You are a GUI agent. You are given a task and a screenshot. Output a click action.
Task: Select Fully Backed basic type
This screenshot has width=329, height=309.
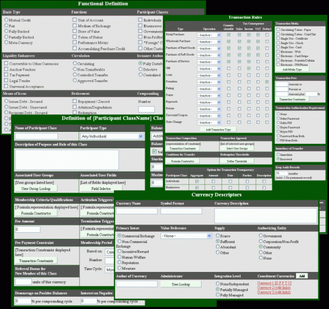point(7,31)
